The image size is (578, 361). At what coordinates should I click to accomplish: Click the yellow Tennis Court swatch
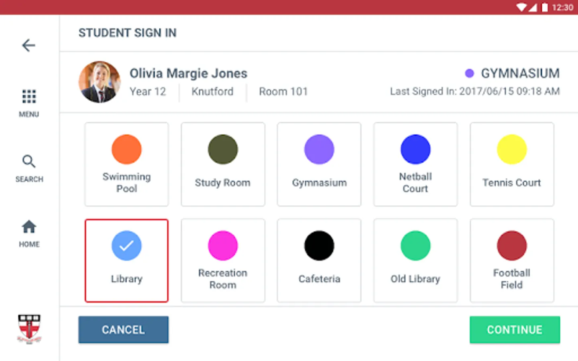point(512,150)
